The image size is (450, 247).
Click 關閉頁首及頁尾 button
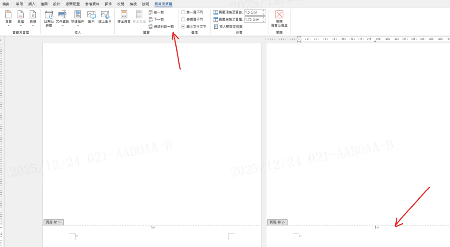(279, 18)
